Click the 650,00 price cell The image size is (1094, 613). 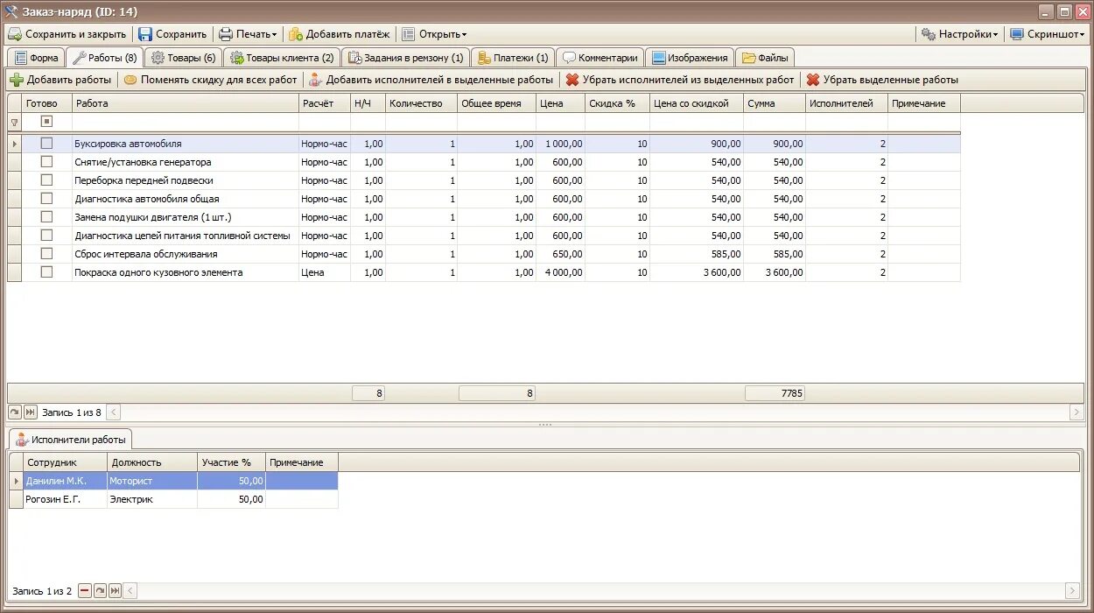(561, 254)
